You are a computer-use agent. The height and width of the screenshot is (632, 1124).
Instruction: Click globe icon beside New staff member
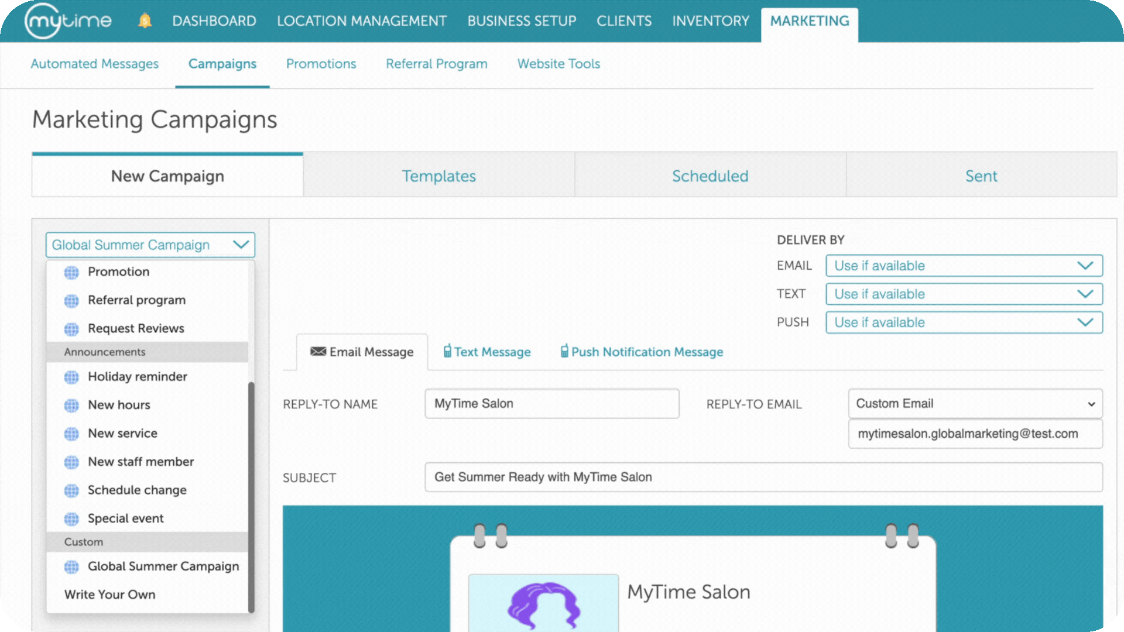pos(71,462)
